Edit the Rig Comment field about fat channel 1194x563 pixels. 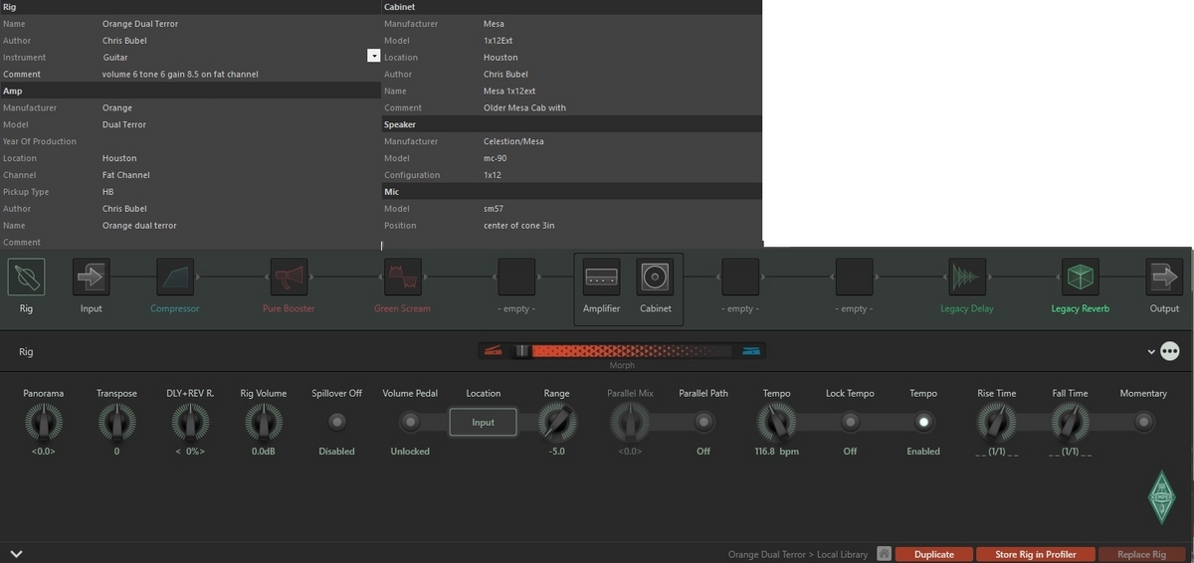pyautogui.click(x=240, y=75)
